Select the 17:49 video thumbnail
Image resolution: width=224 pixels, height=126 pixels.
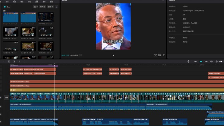point(46,17)
